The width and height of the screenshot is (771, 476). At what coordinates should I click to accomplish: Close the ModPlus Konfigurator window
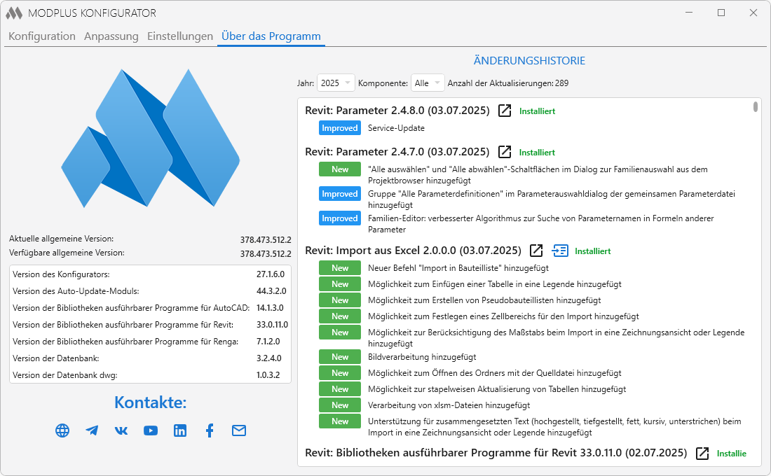(753, 13)
